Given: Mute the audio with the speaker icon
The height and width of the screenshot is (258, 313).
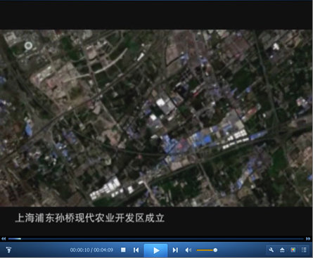Looking at the screenshot, I should coord(189,250).
